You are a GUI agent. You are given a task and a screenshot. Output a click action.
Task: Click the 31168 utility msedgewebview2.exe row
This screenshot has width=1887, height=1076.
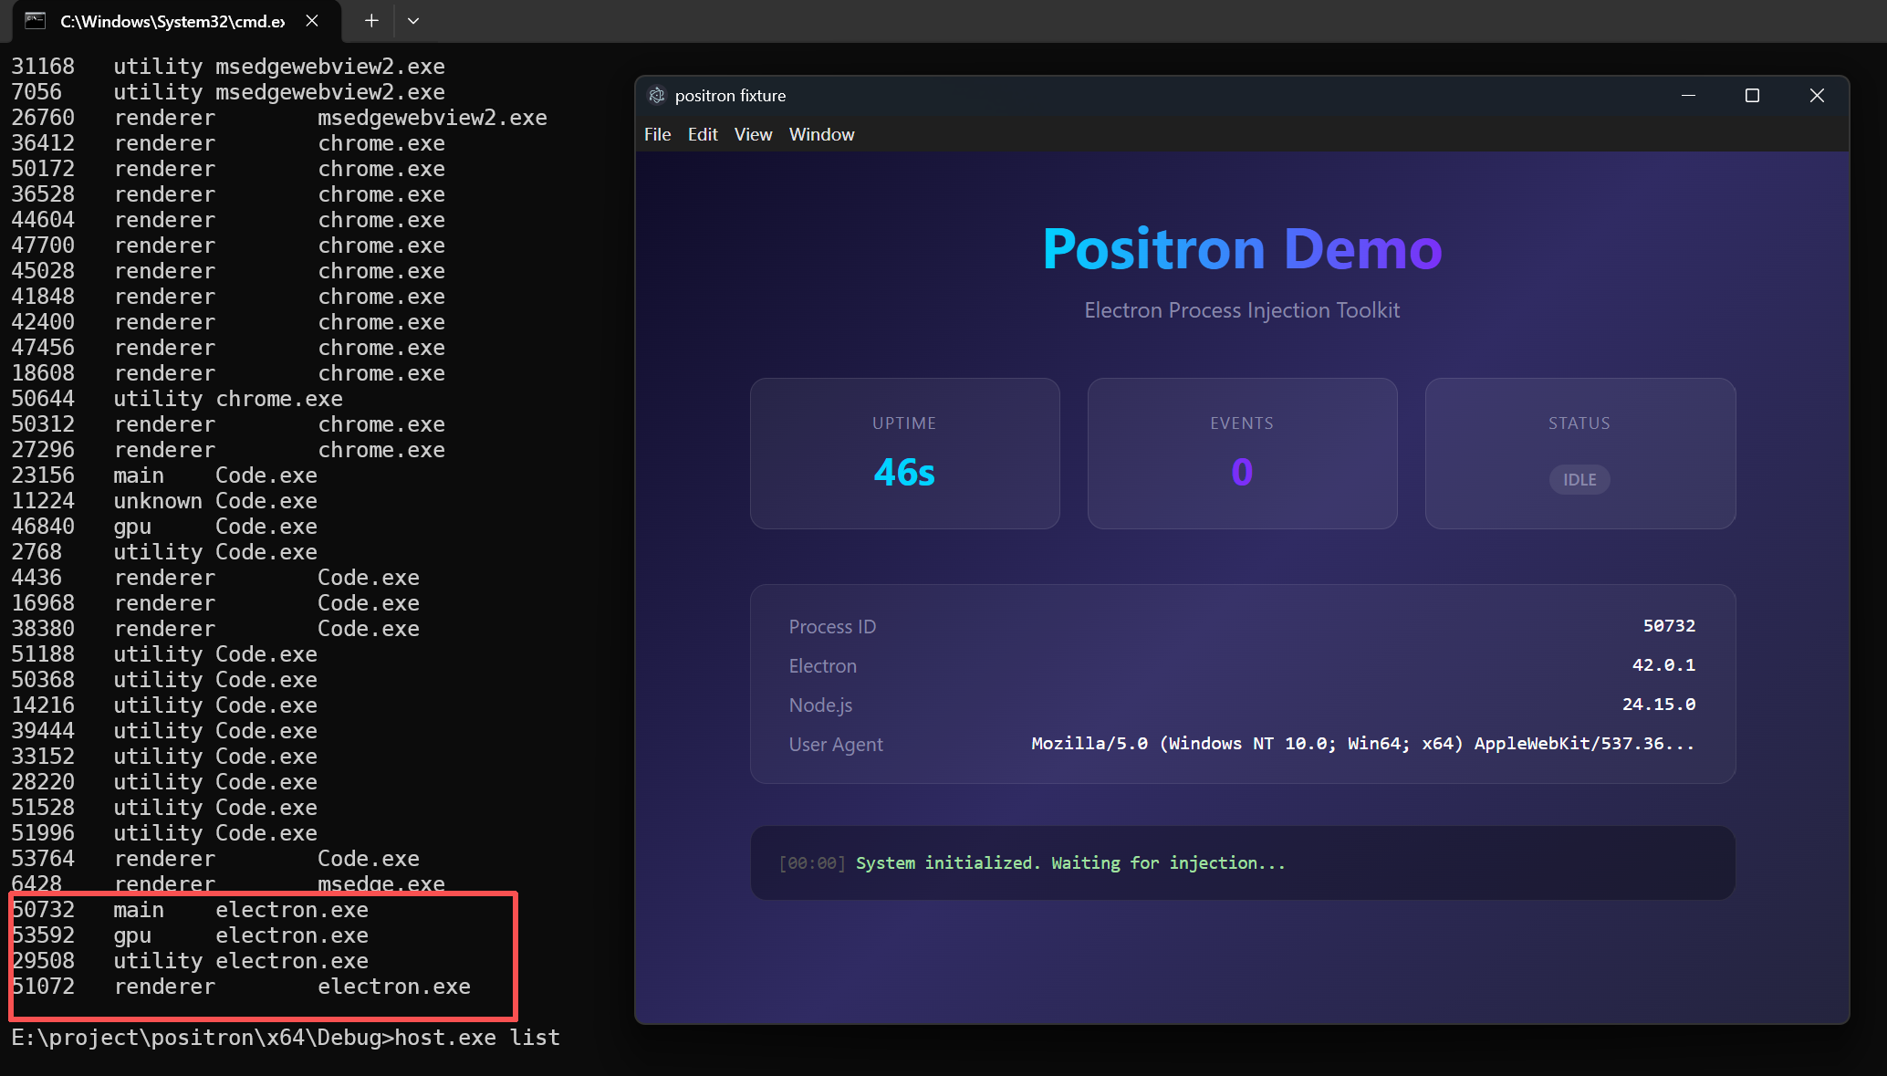pos(228,67)
